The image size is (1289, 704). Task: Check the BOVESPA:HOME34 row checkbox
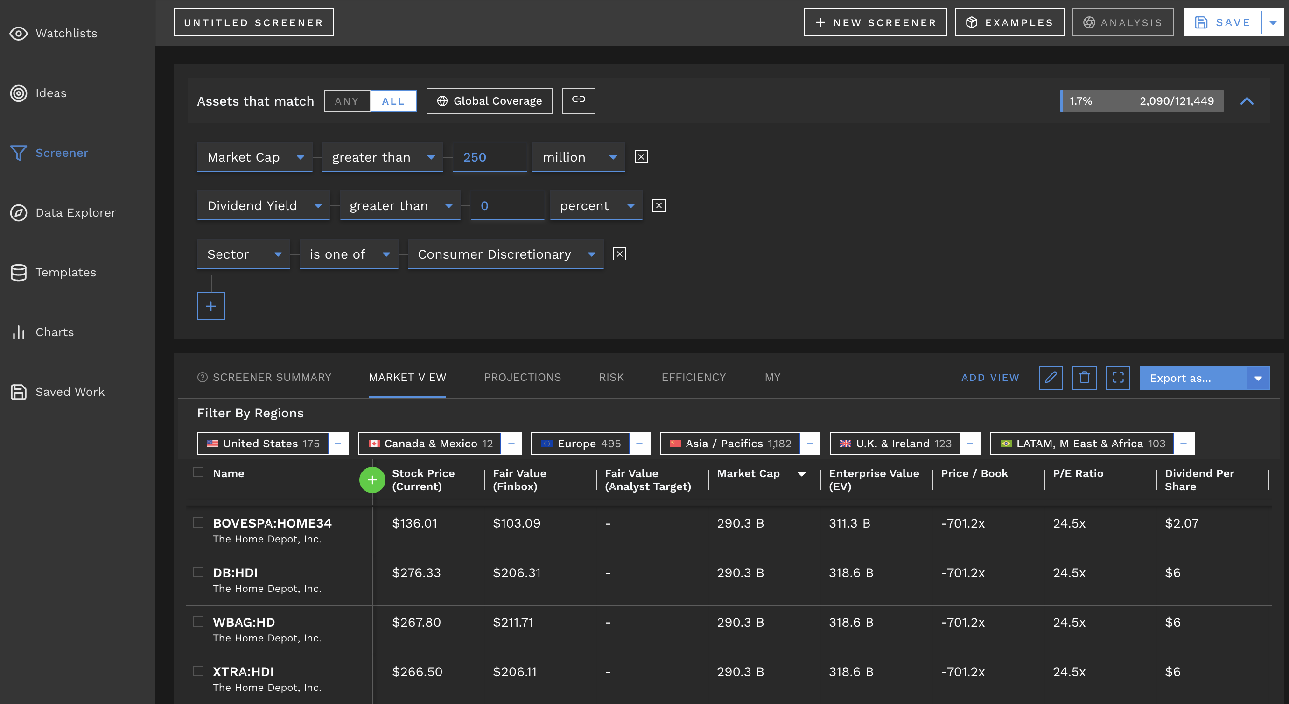coord(198,522)
